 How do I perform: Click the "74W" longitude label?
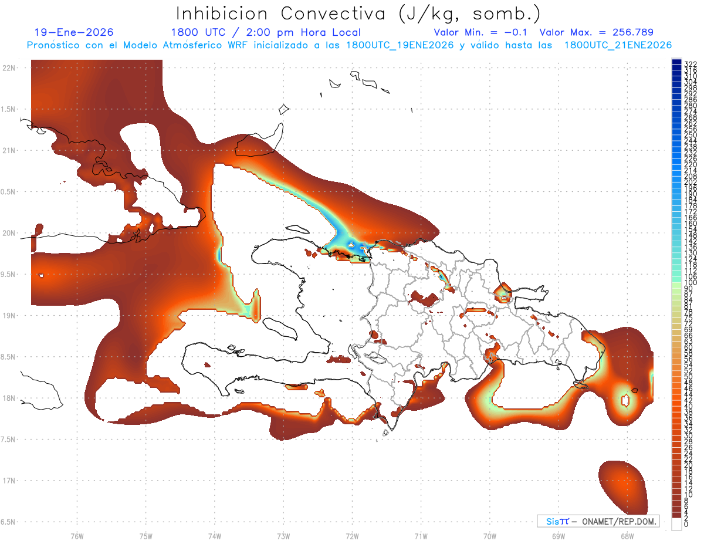tap(215, 536)
